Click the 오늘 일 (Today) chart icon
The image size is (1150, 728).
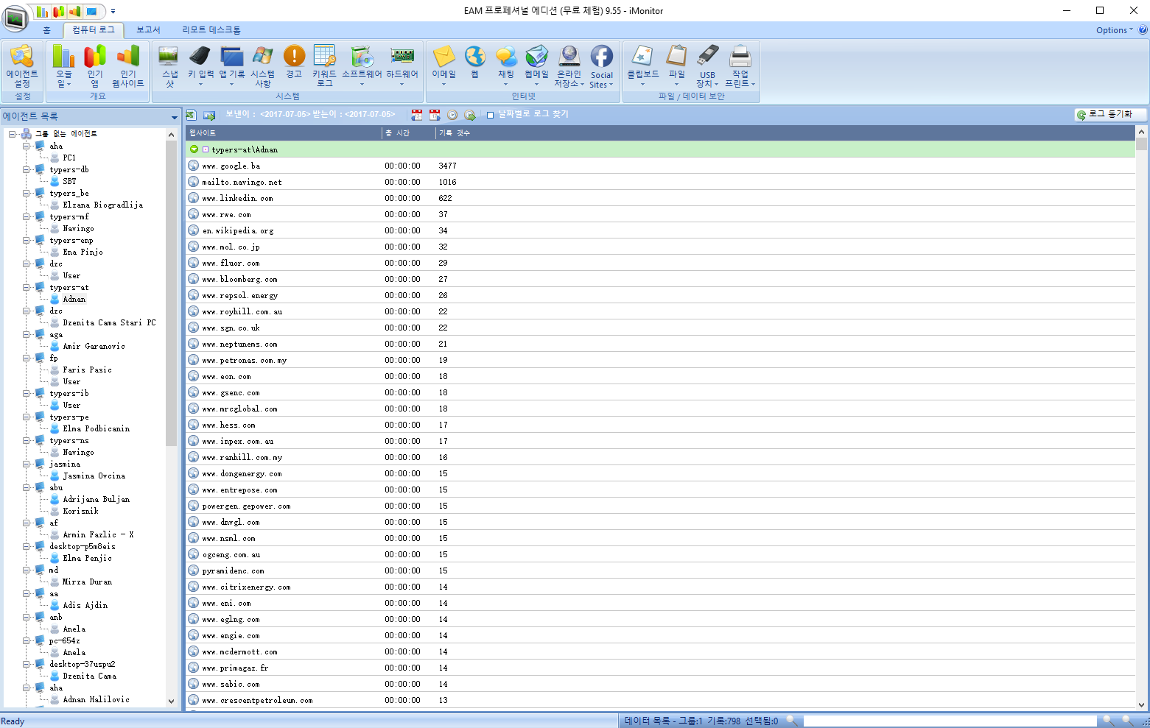pyautogui.click(x=64, y=66)
